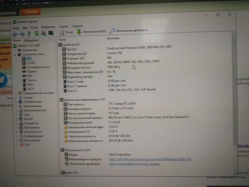The width and height of the screenshot is (249, 187).
Task: Open the Сервис menu
Action: tap(63, 26)
